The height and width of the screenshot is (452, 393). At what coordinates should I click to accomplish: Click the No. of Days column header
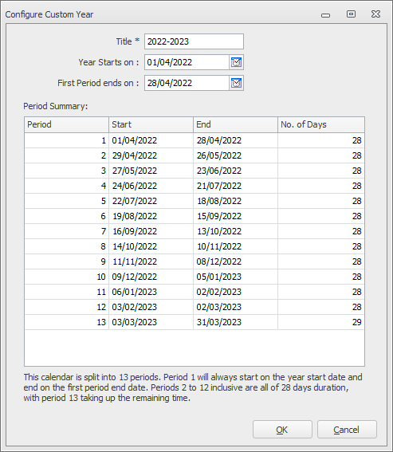(321, 124)
